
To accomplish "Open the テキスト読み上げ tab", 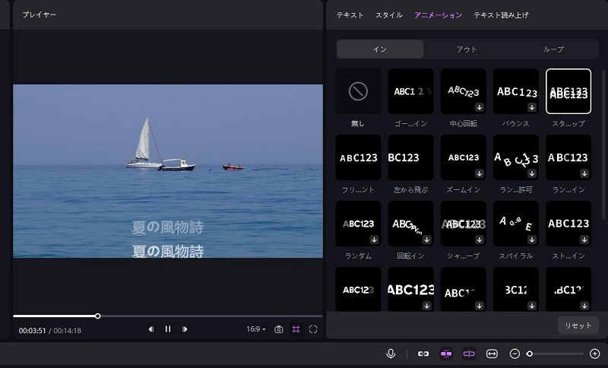I will [501, 15].
